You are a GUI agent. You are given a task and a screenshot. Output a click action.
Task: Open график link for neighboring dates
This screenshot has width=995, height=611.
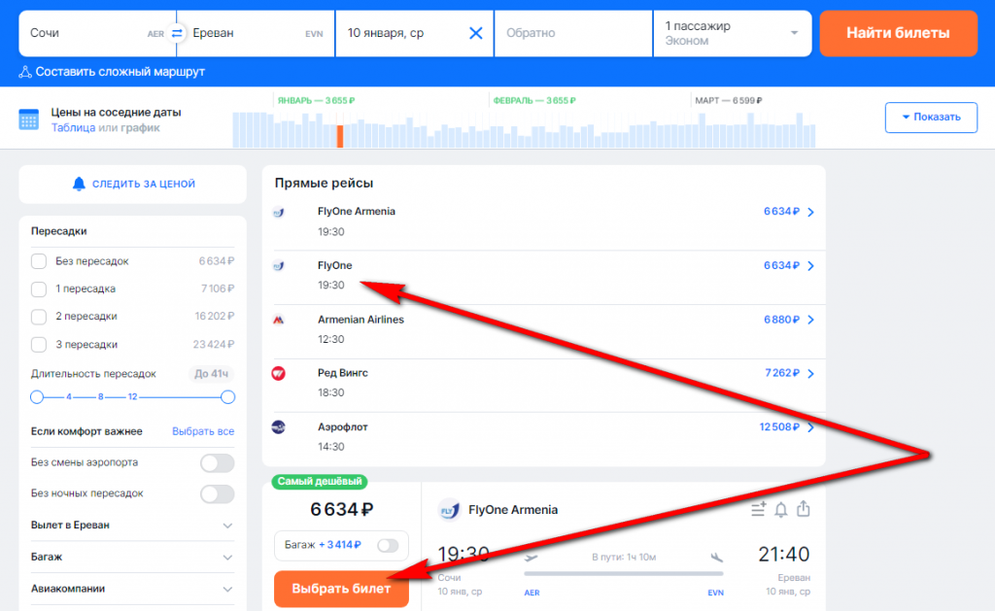140,128
